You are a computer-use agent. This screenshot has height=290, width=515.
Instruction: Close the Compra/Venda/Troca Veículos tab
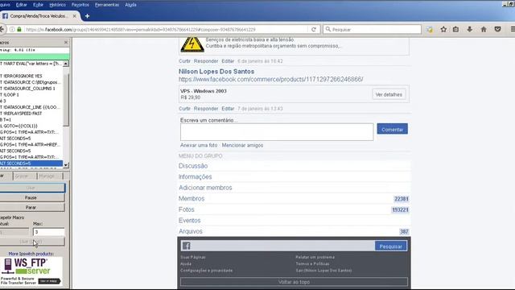point(75,16)
